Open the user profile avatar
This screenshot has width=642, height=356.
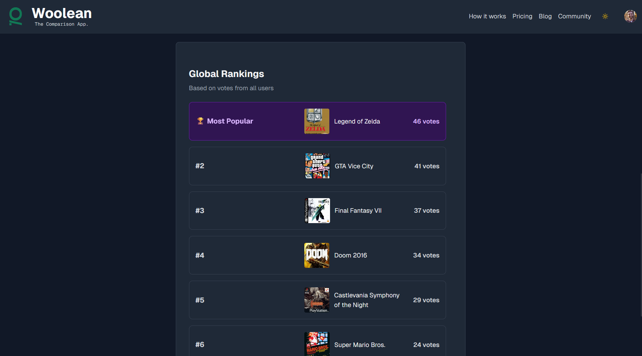click(630, 16)
